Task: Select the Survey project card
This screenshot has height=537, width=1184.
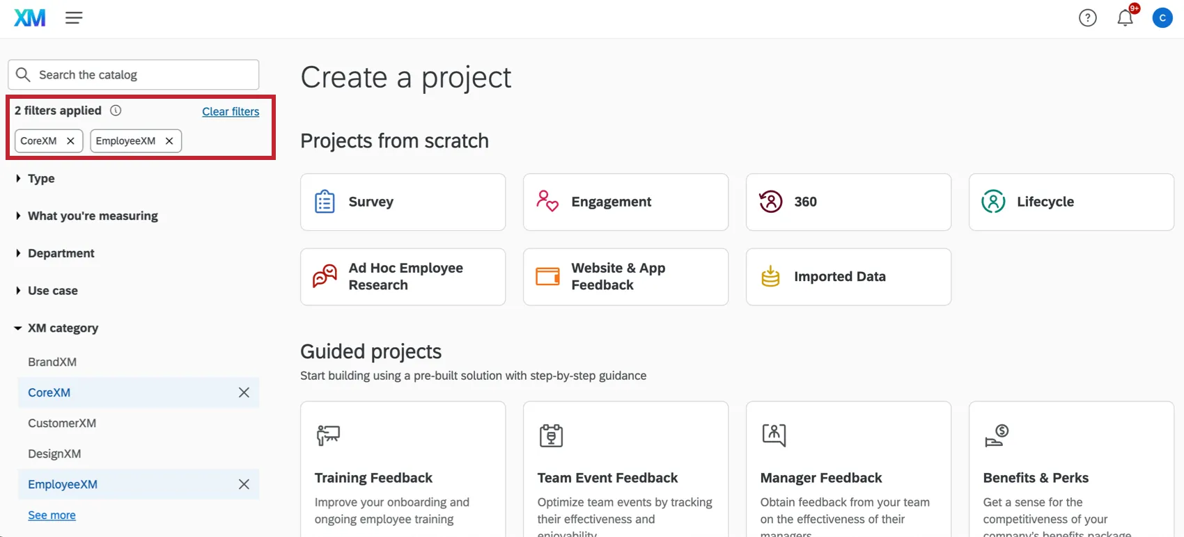Action: point(403,202)
